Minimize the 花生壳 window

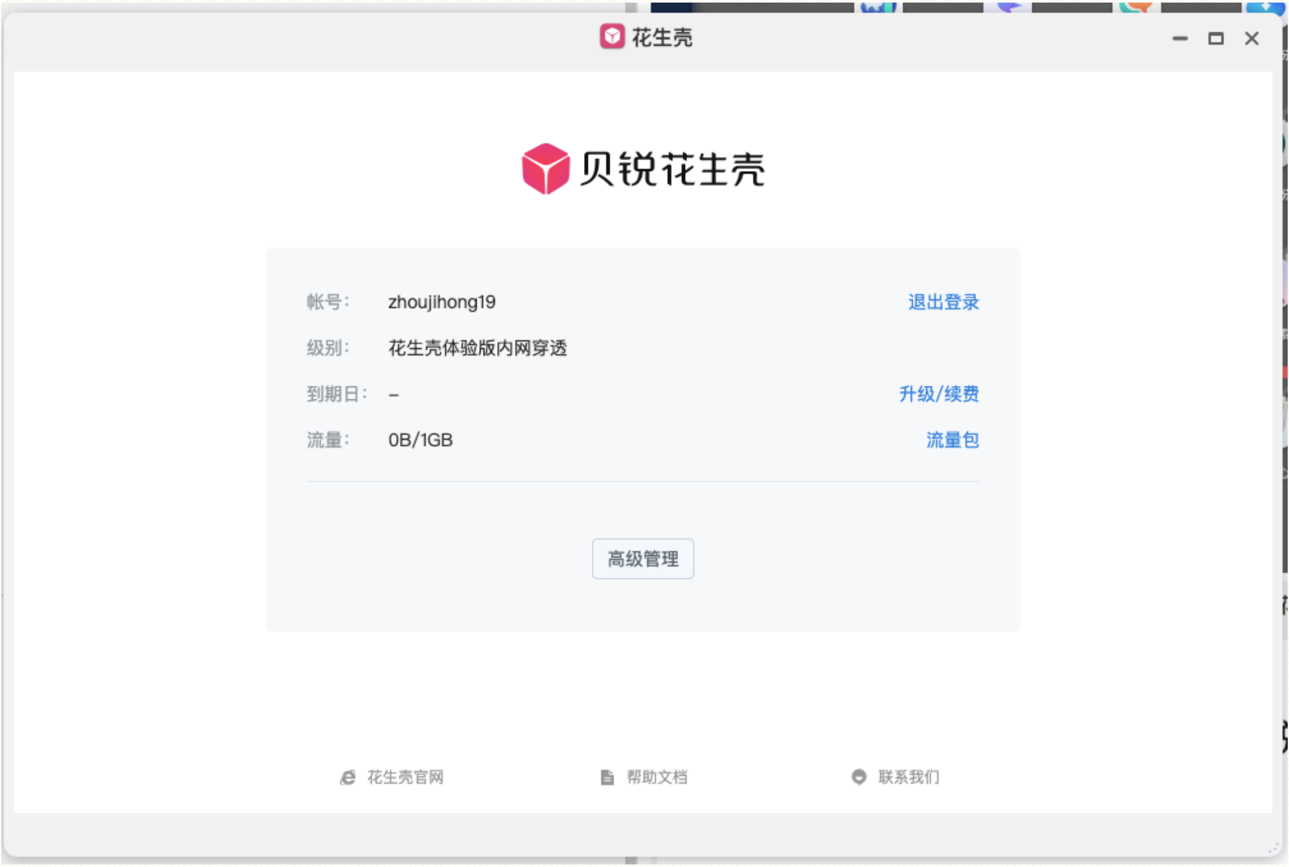pyautogui.click(x=1180, y=39)
